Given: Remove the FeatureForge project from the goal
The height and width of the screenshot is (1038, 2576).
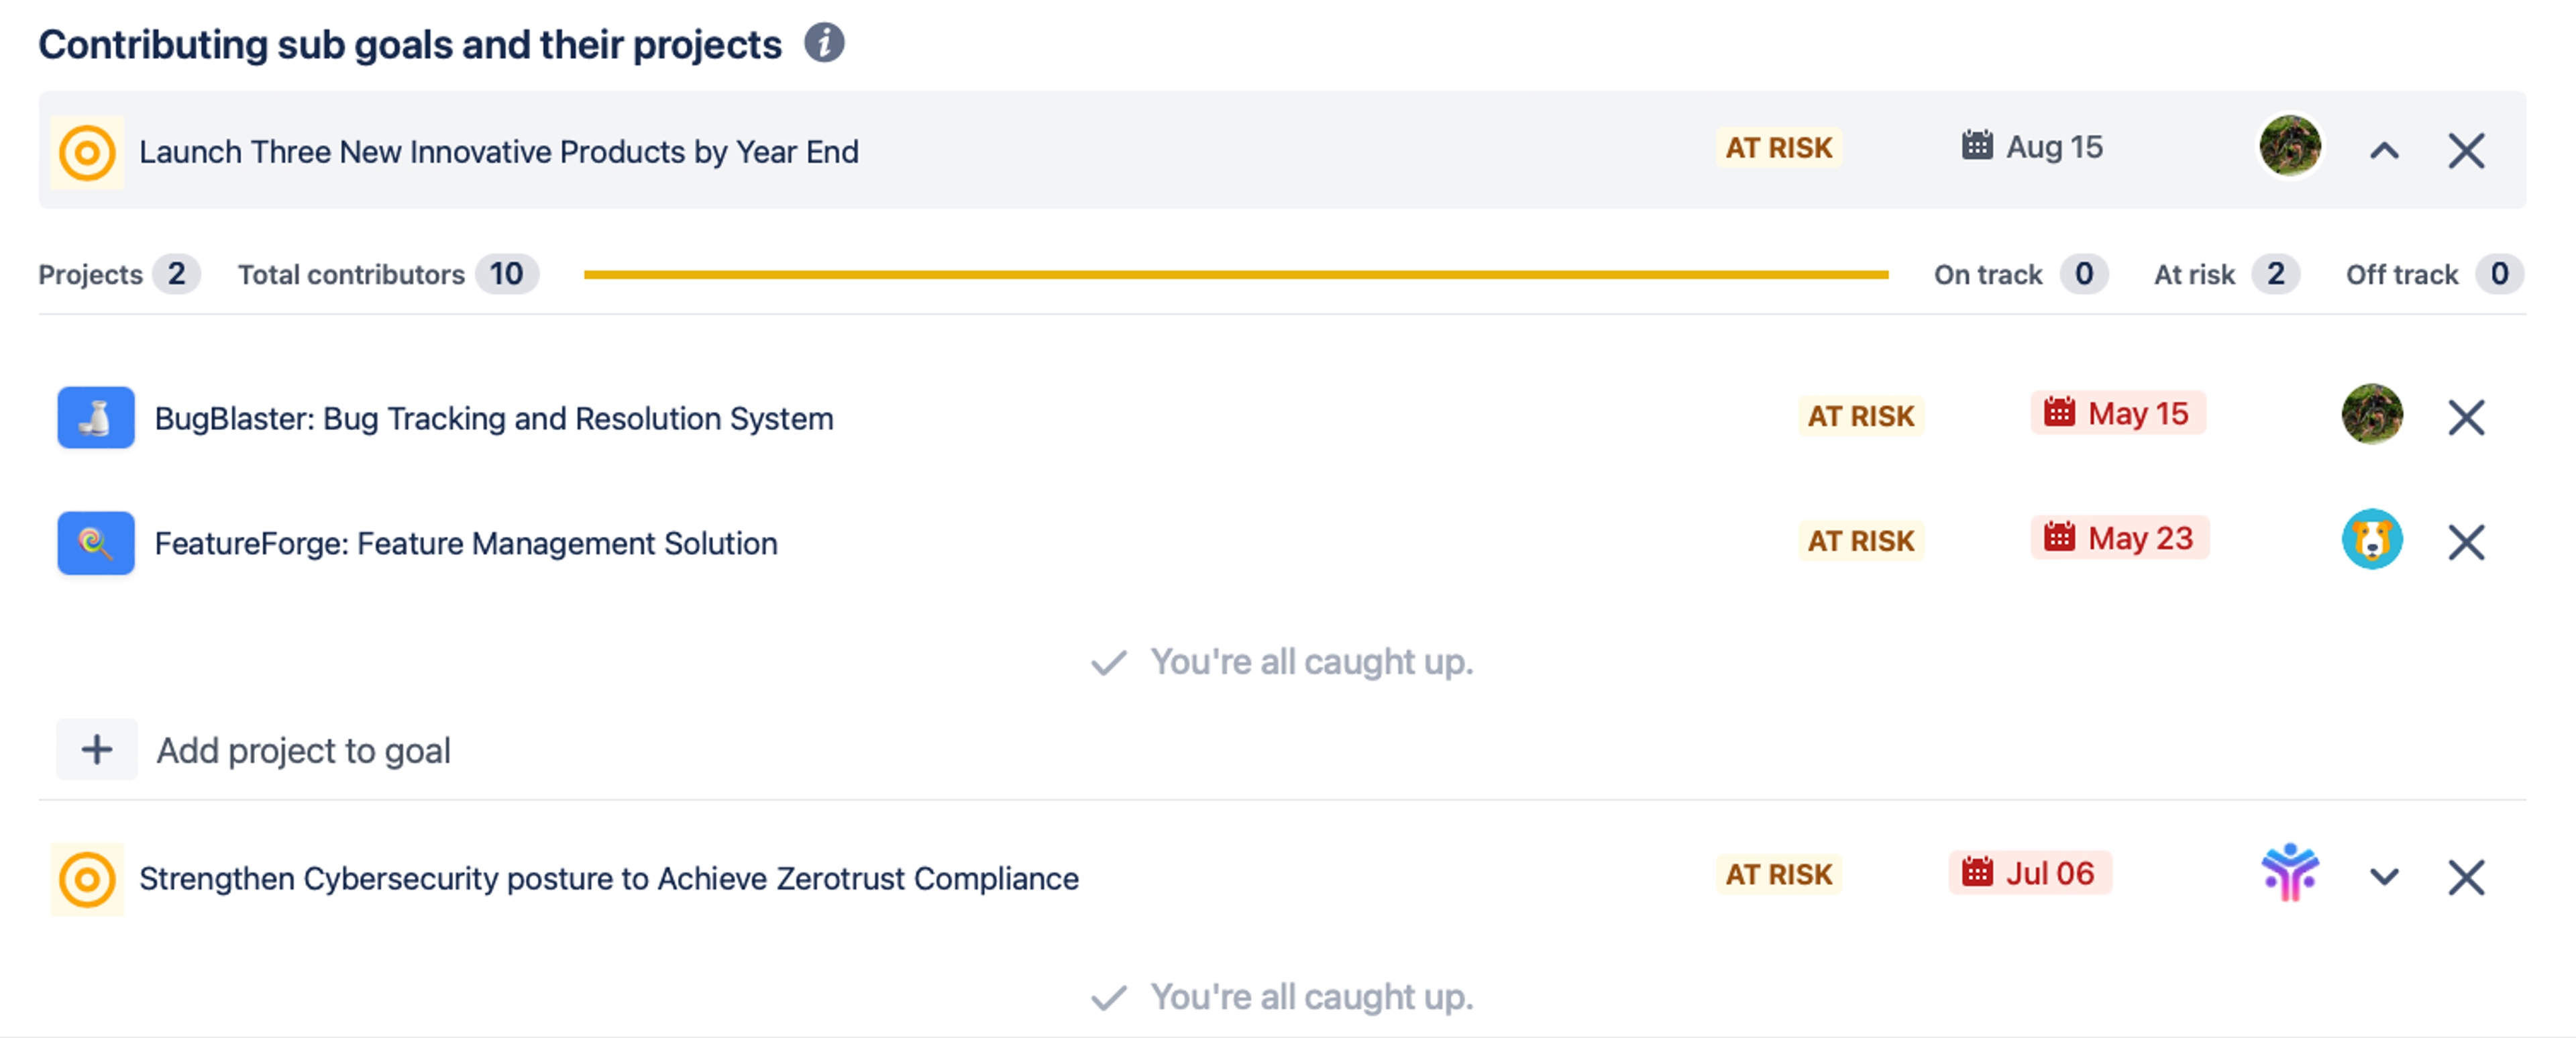Looking at the screenshot, I should tap(2466, 542).
